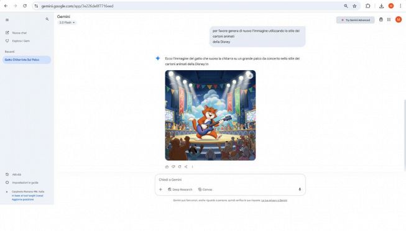The width and height of the screenshot is (406, 231).
Task: Download the generated cat image
Action: click(x=250, y=76)
